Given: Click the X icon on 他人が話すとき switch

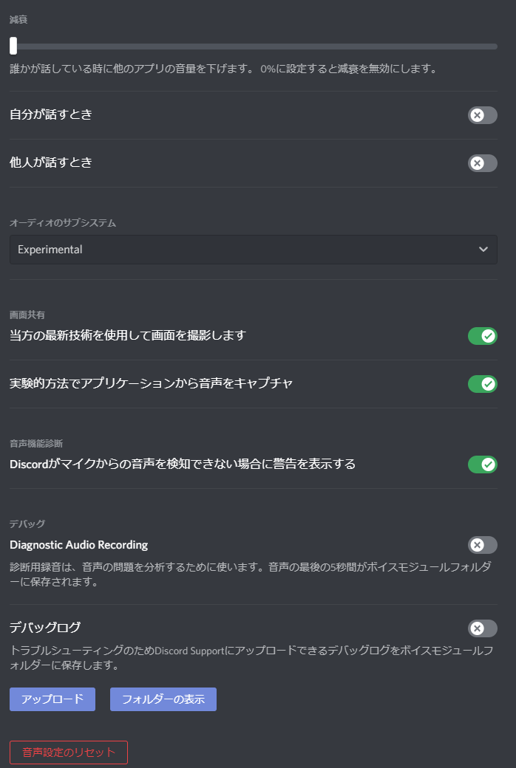Looking at the screenshot, I should pyautogui.click(x=476, y=163).
